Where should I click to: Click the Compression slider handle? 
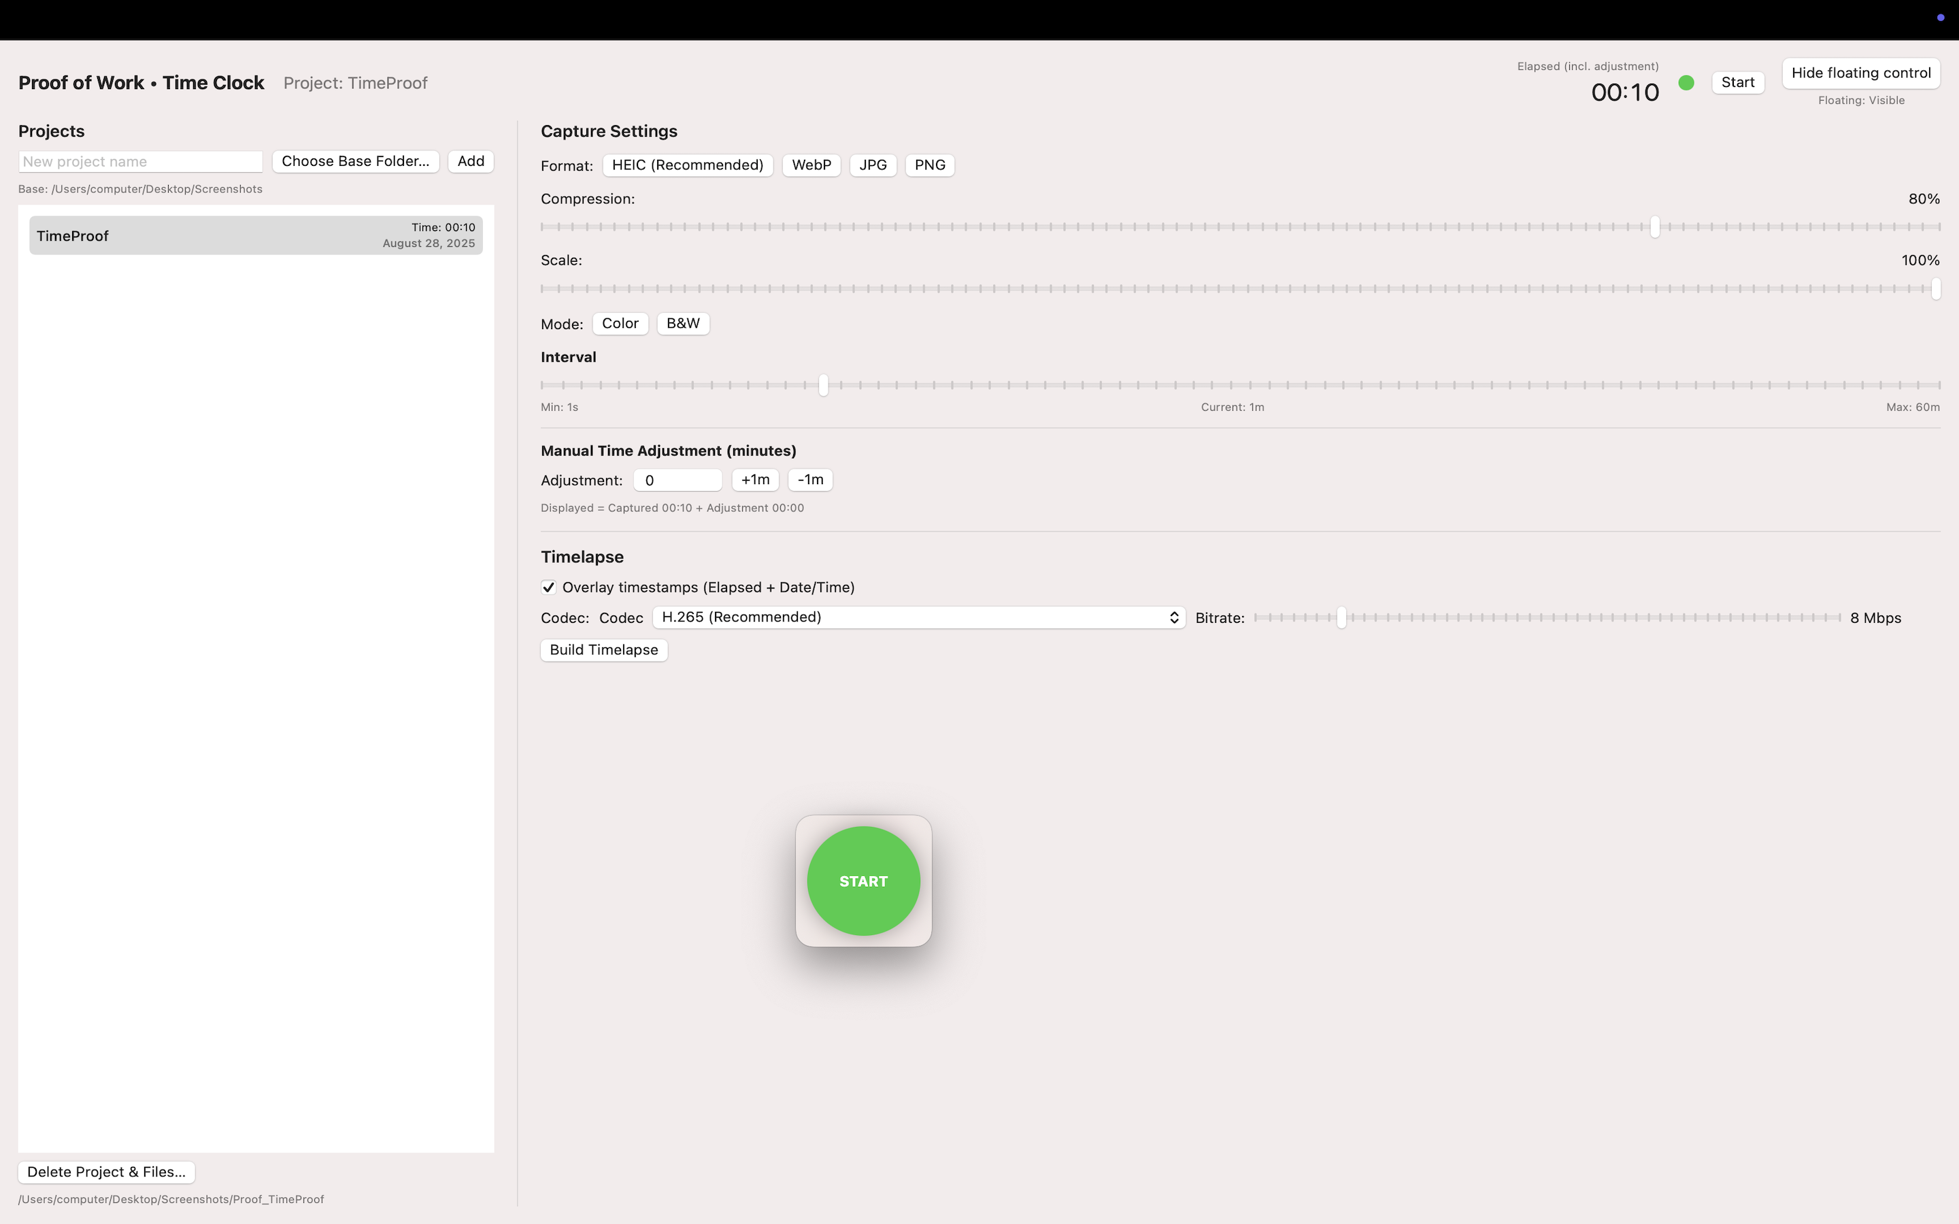tap(1655, 226)
